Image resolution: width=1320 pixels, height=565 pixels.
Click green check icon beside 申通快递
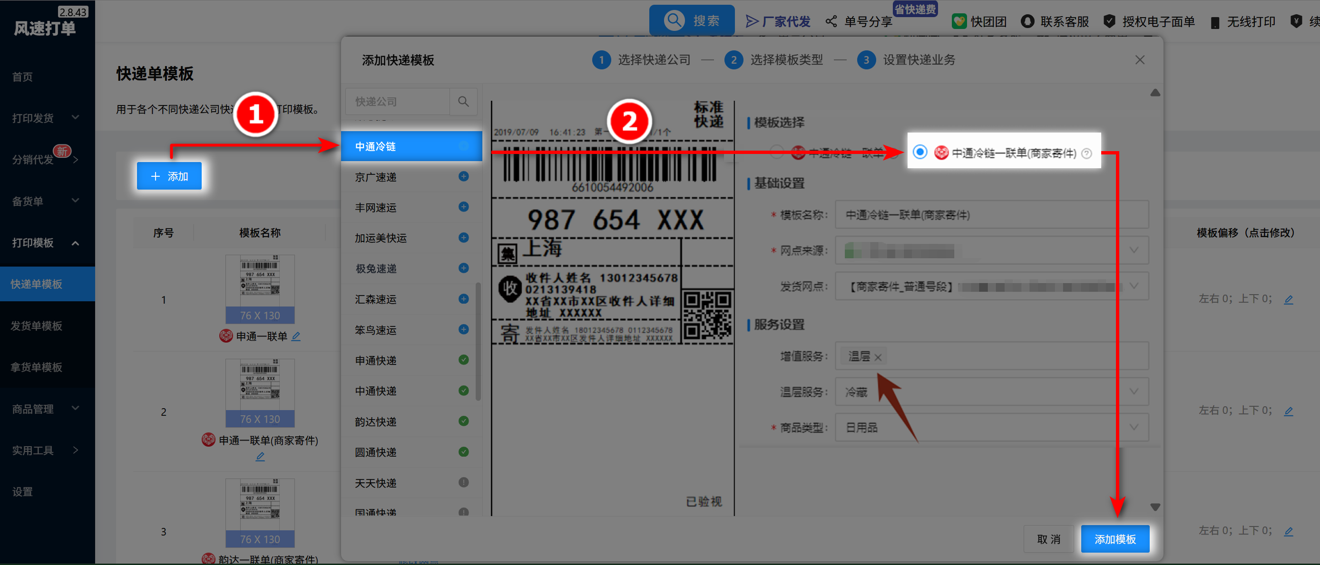(463, 360)
